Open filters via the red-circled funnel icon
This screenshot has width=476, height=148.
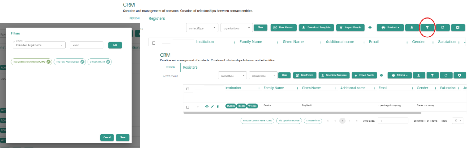click(x=427, y=28)
